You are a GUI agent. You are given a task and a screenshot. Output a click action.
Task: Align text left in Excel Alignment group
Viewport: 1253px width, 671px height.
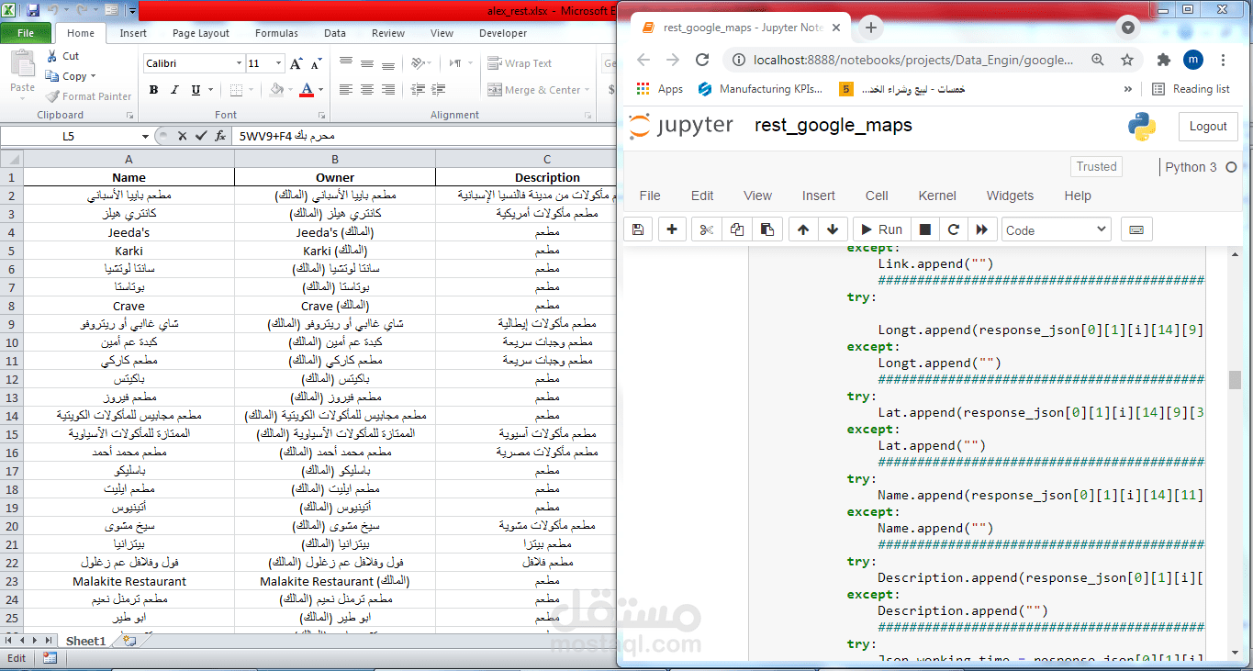tap(346, 90)
